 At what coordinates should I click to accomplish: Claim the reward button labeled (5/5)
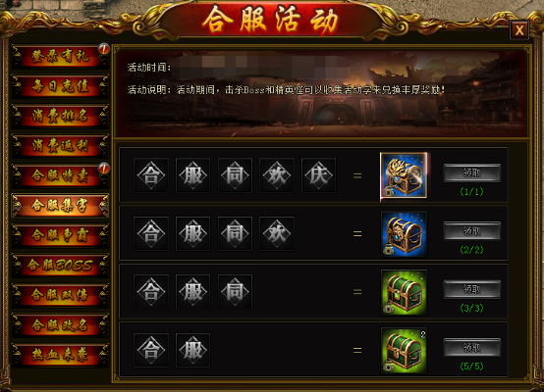point(472,347)
